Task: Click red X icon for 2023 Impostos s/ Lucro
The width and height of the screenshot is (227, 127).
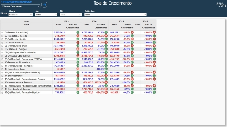Action: pyautogui.click(x=78, y=69)
